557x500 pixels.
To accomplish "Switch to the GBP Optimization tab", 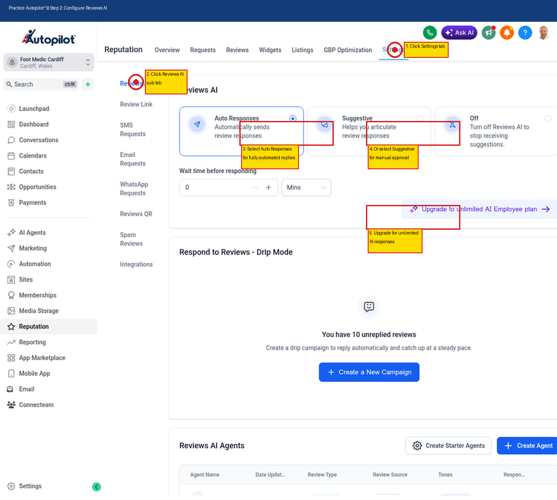I will [x=348, y=50].
